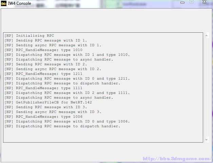The width and height of the screenshot is (213, 163).
Task: Click the bbs.3dmgame.com watermark URL
Action: coord(177,159)
